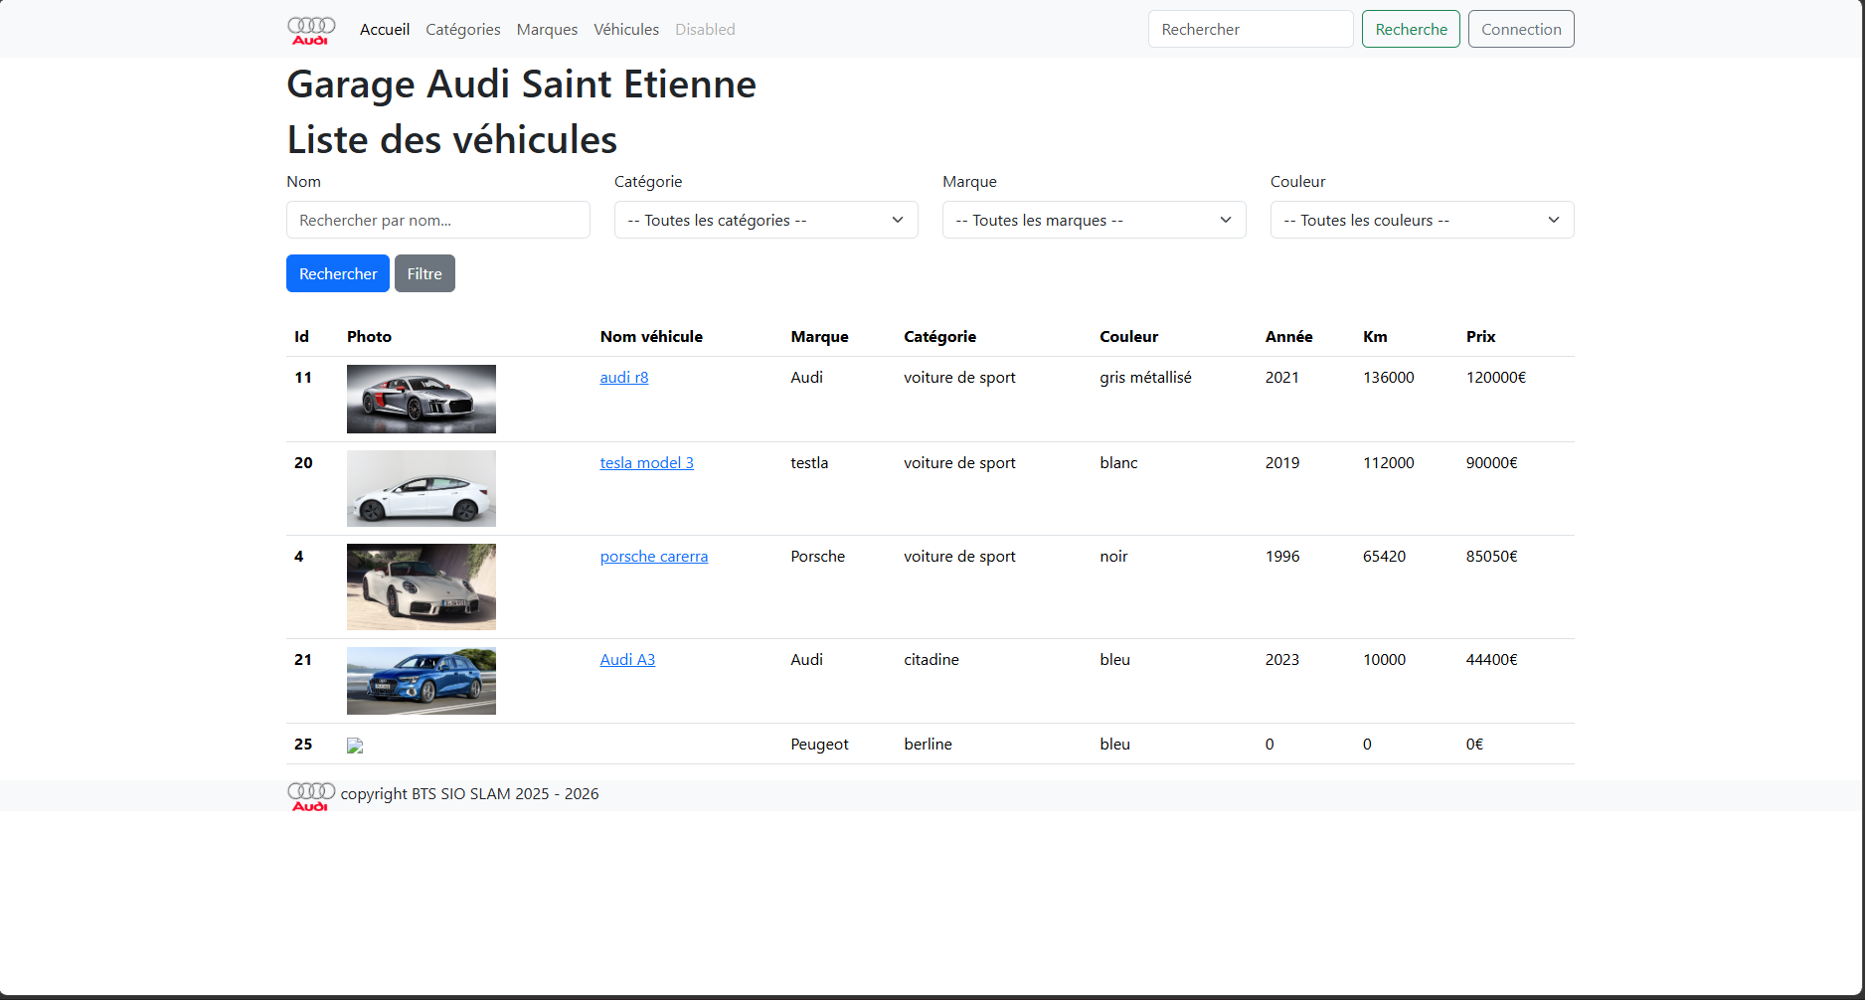Screen dimensions: 1865x1000
Task: Click the Audi logo in the footer
Action: tap(311, 795)
